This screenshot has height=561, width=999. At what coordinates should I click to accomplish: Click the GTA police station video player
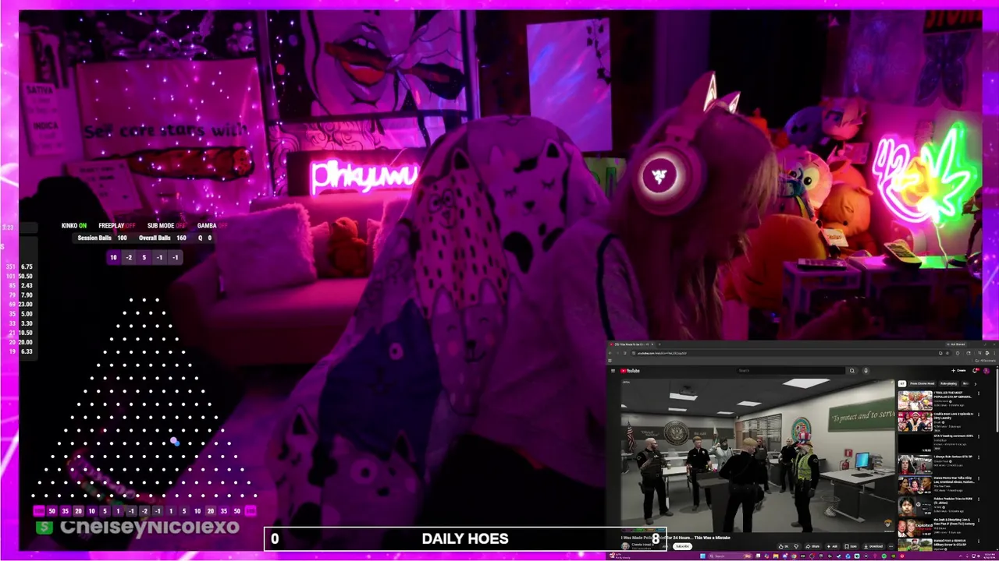coord(757,455)
